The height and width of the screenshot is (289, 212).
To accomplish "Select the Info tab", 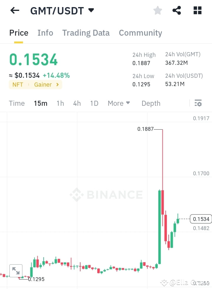I will [x=45, y=33].
